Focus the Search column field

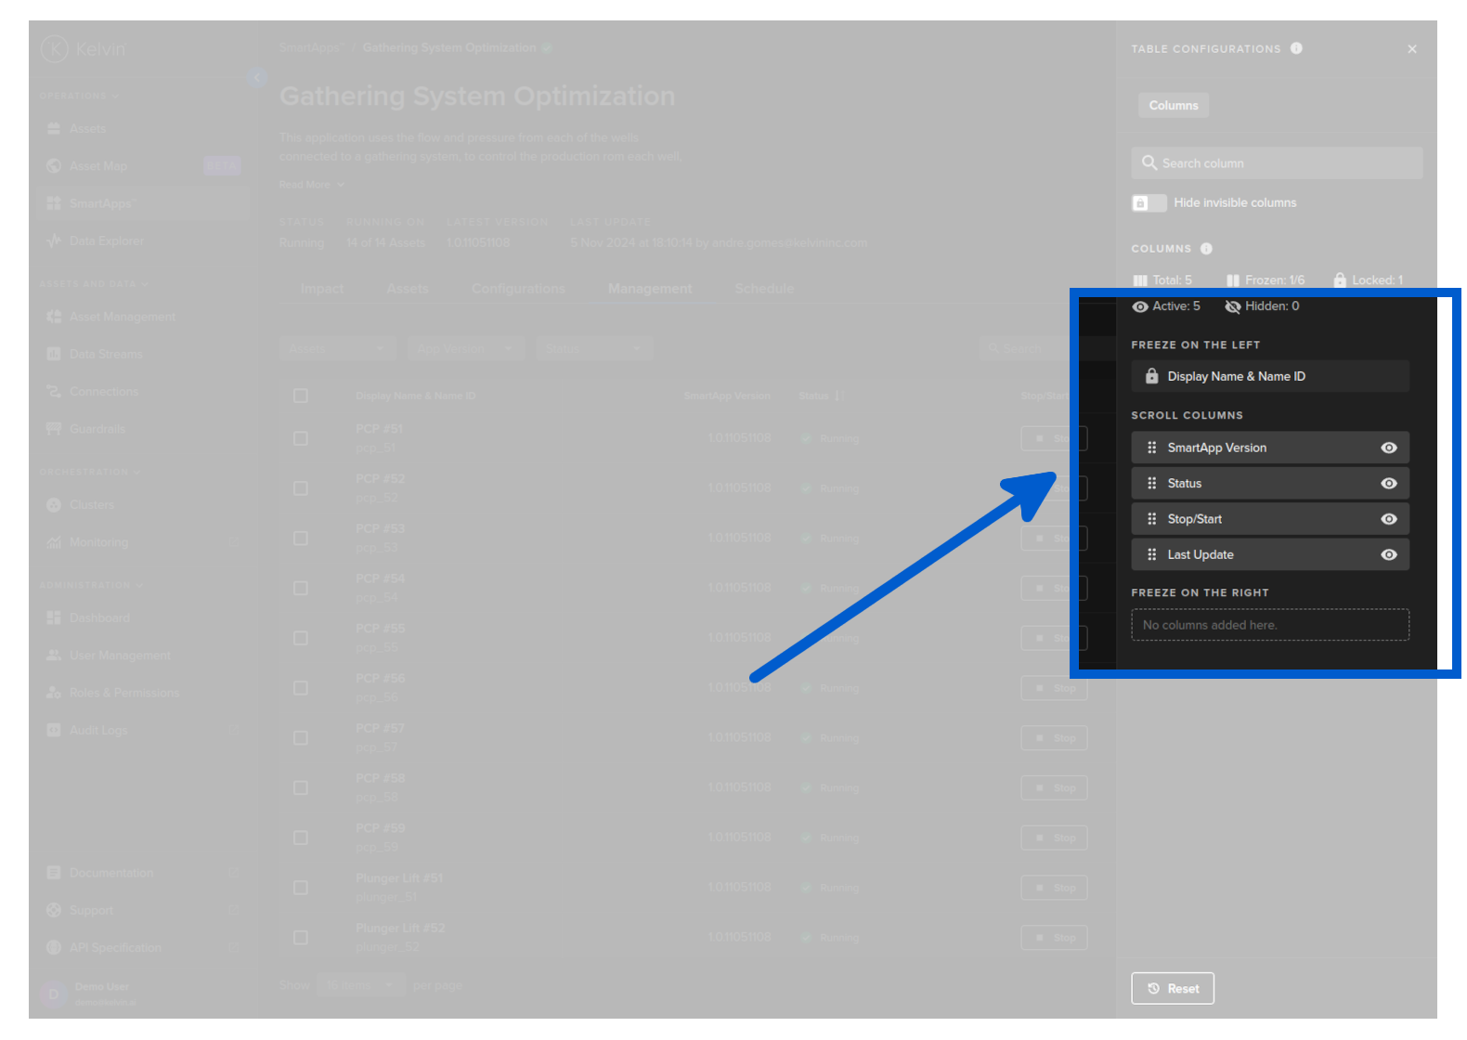click(1286, 163)
